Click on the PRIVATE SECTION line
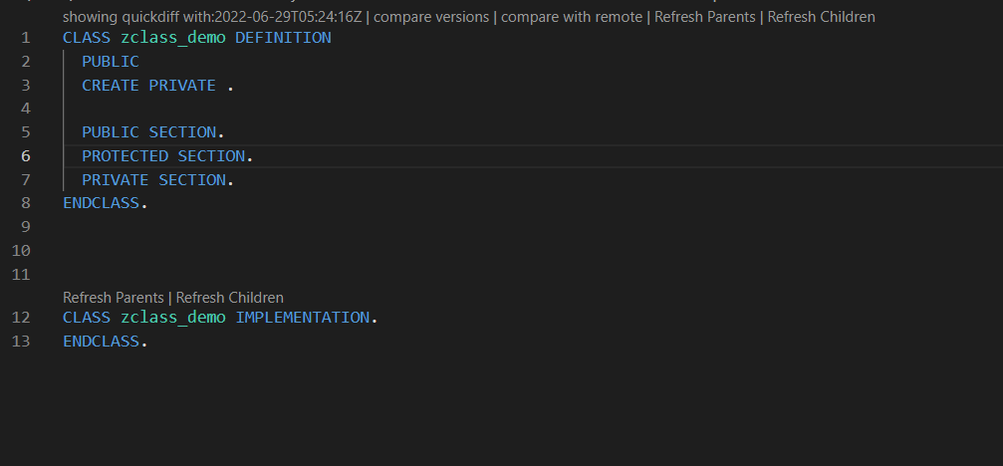The image size is (1003, 466). [155, 180]
